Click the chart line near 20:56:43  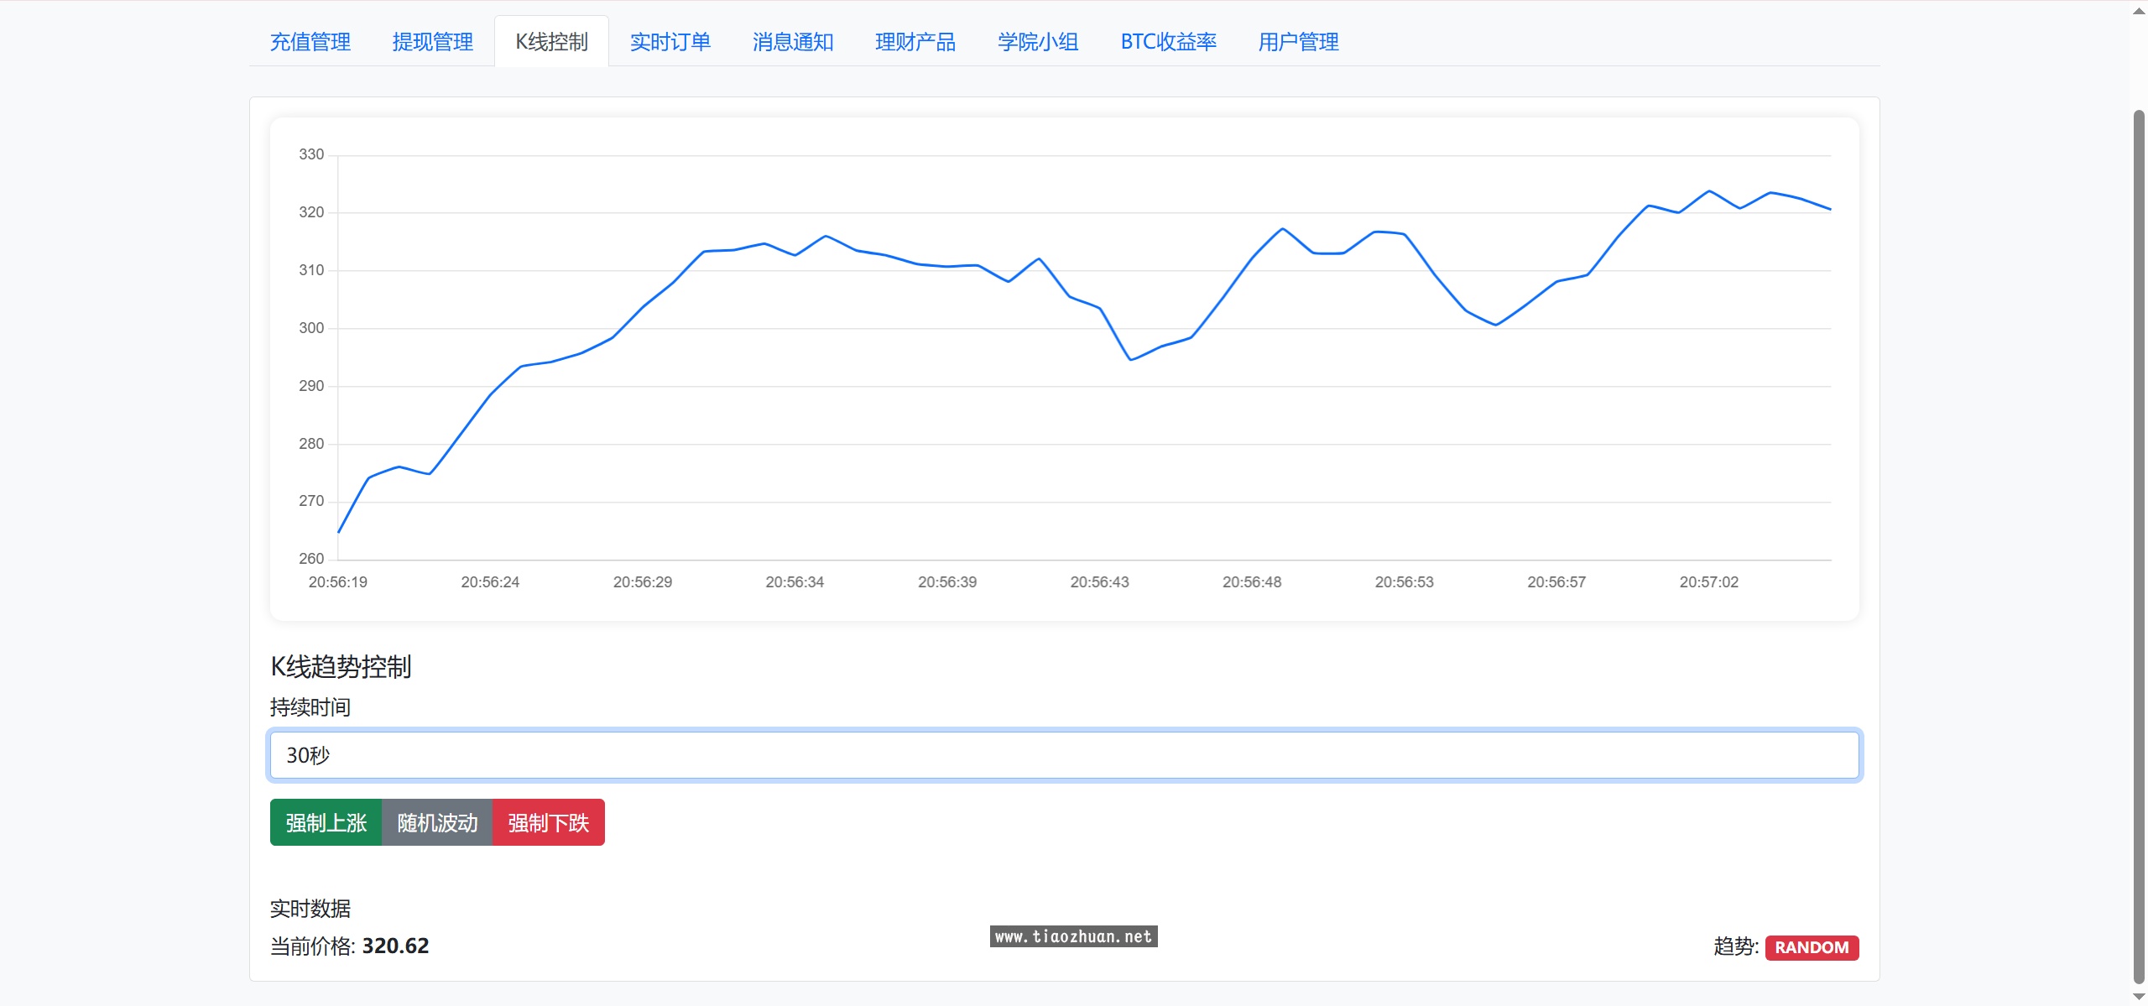coord(1100,309)
